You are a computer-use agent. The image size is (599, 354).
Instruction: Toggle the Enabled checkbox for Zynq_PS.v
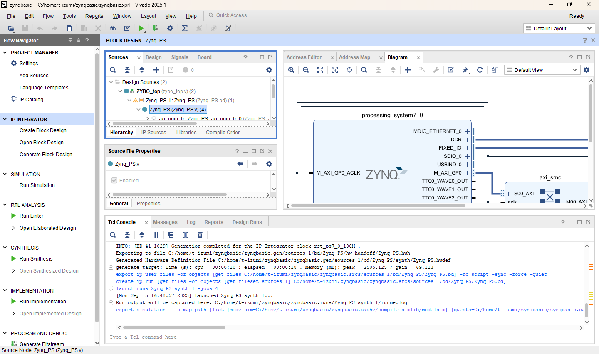[114, 181]
